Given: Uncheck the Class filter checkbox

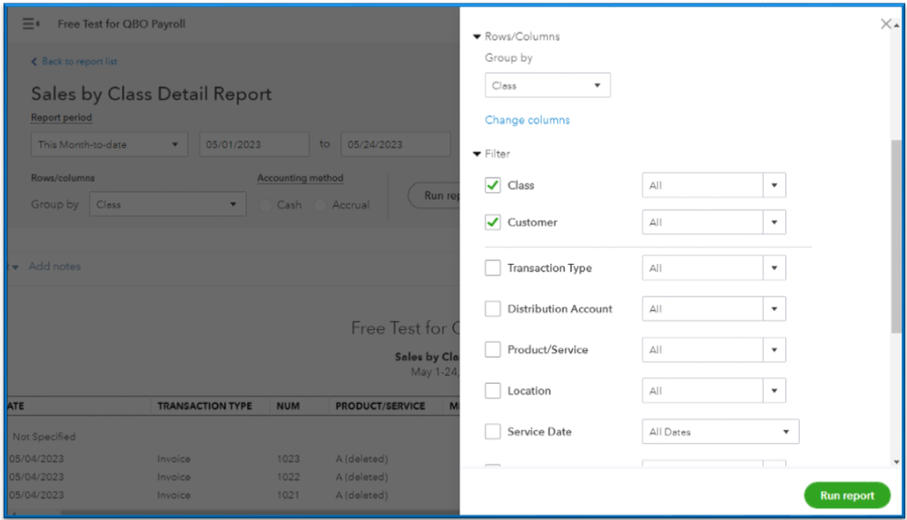Looking at the screenshot, I should 492,185.
